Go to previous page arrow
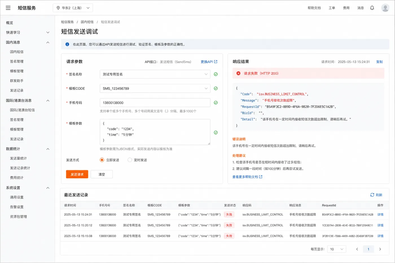 pyautogui.click(x=357, y=249)
